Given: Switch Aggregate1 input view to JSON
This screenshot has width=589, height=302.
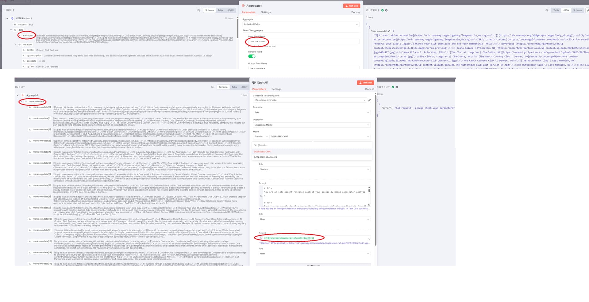Looking at the screenshot, I should pos(230,10).
